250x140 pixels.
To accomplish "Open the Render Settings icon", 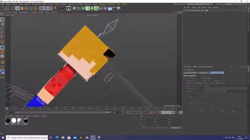I will pos(69,8).
